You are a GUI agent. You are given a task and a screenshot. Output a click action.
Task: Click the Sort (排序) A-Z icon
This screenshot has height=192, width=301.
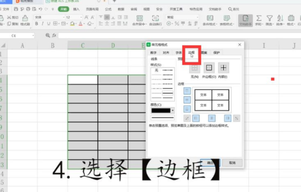click(280, 18)
